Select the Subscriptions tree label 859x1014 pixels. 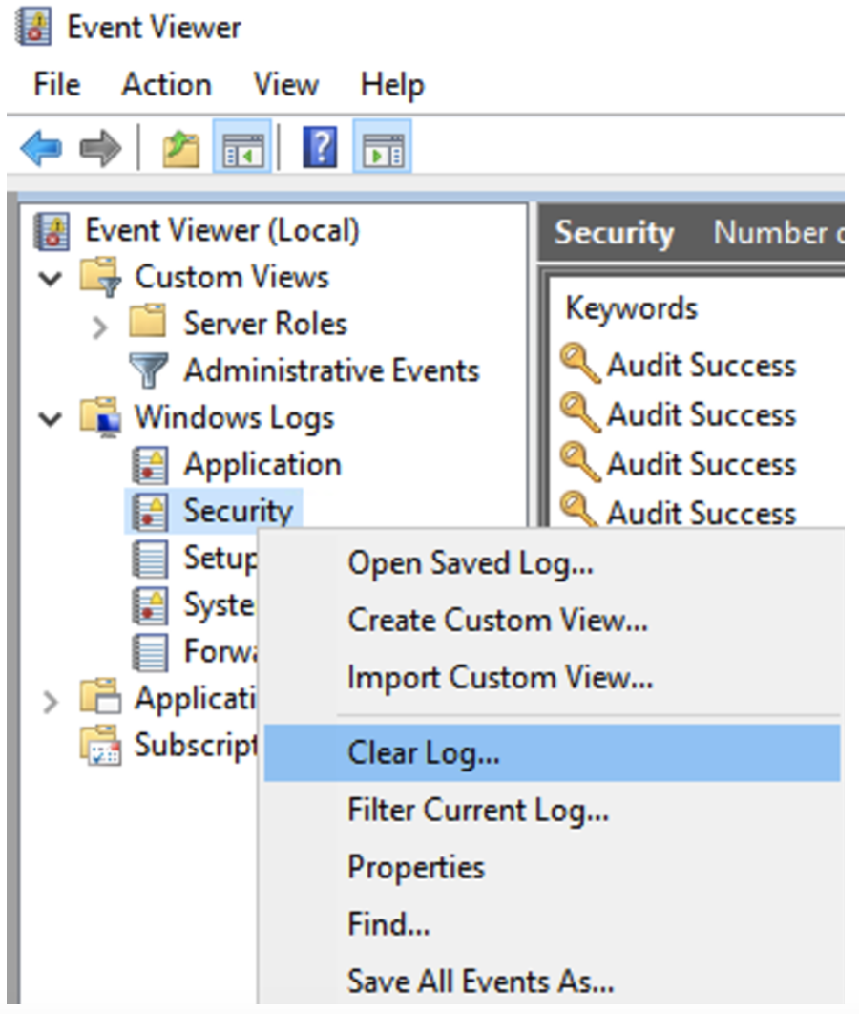[x=196, y=746]
